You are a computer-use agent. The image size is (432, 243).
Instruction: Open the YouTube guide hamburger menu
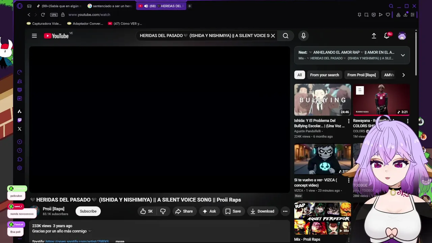coord(34,36)
